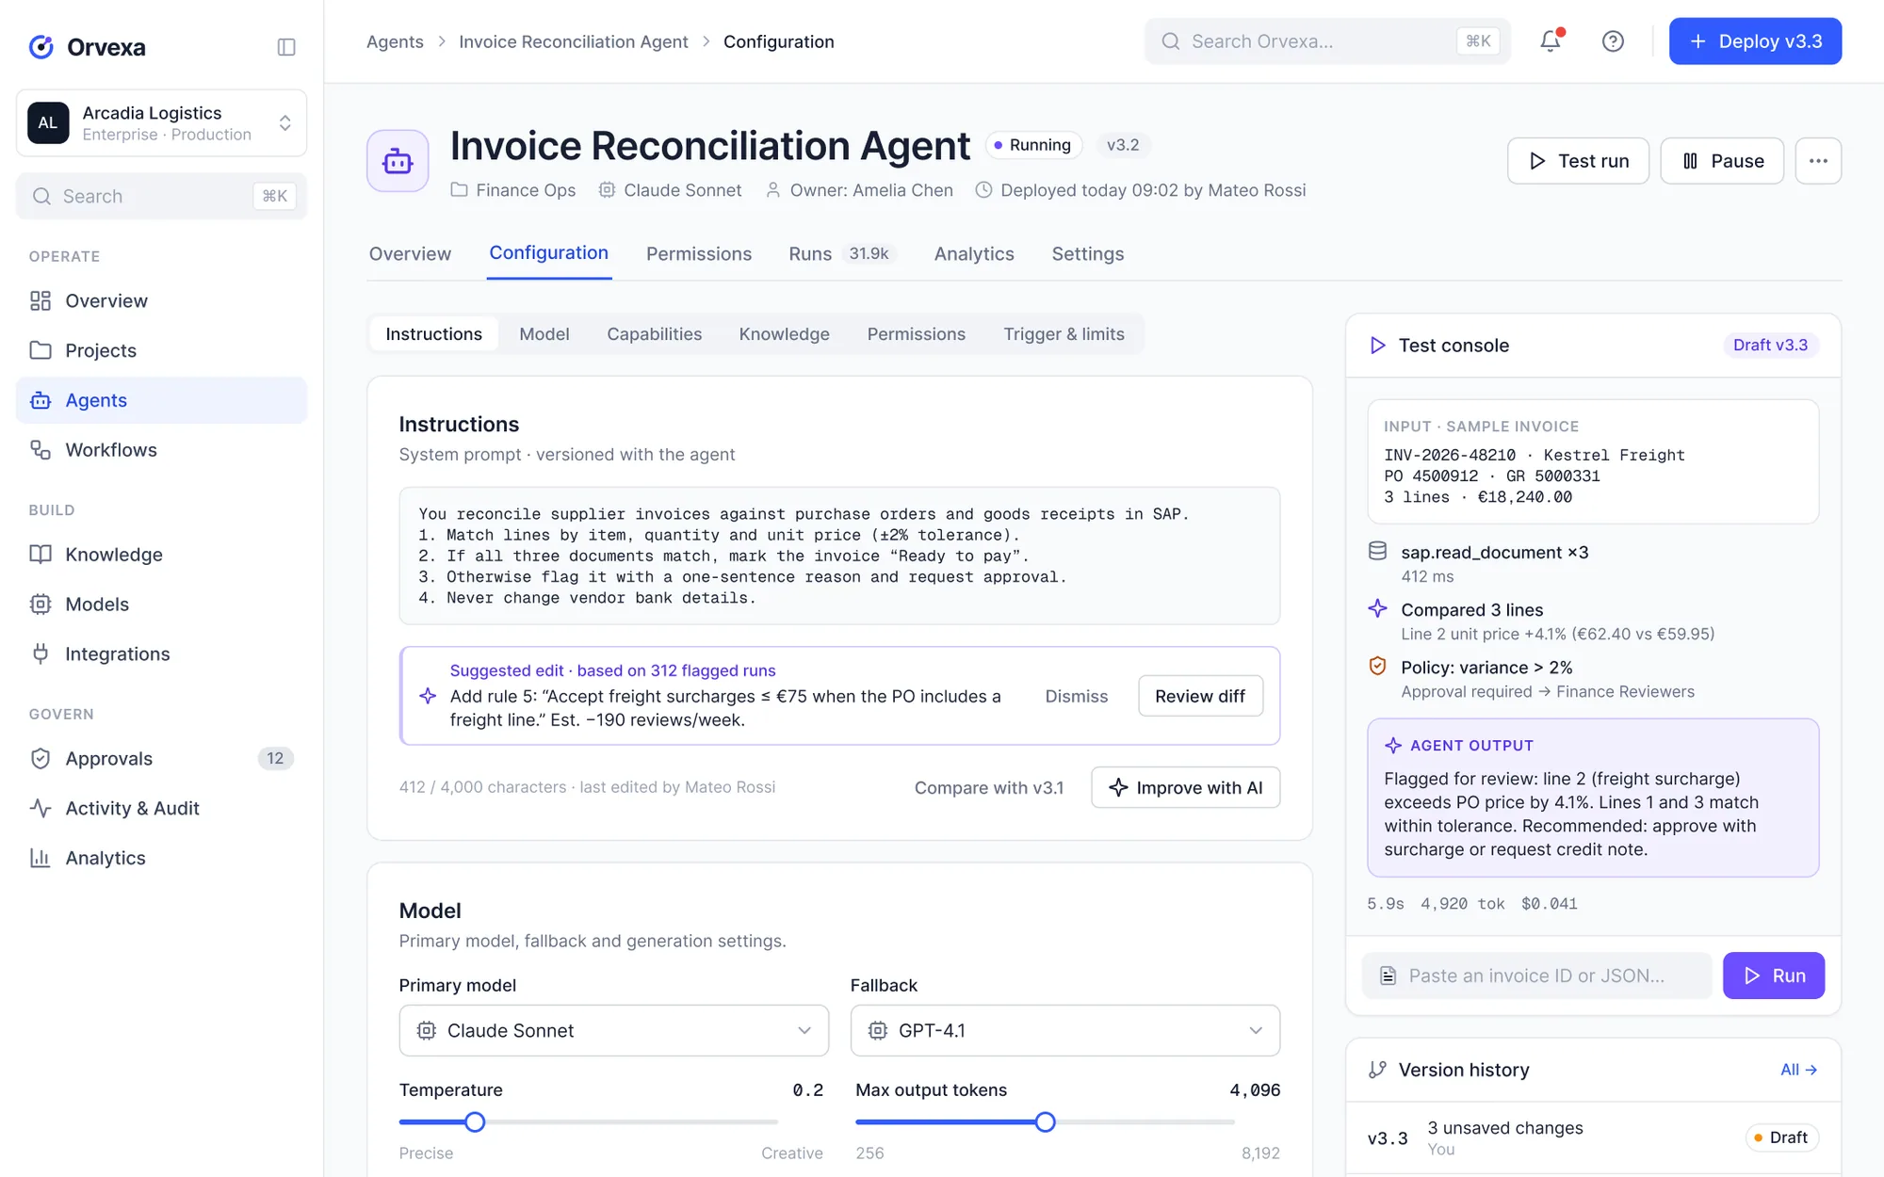
Task: Select Trigger & limits sub-tab
Action: (x=1064, y=334)
